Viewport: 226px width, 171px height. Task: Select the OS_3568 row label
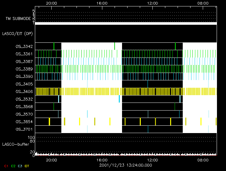(24, 107)
